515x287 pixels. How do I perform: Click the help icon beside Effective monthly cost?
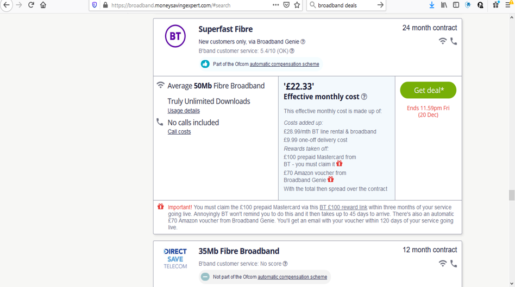click(364, 97)
